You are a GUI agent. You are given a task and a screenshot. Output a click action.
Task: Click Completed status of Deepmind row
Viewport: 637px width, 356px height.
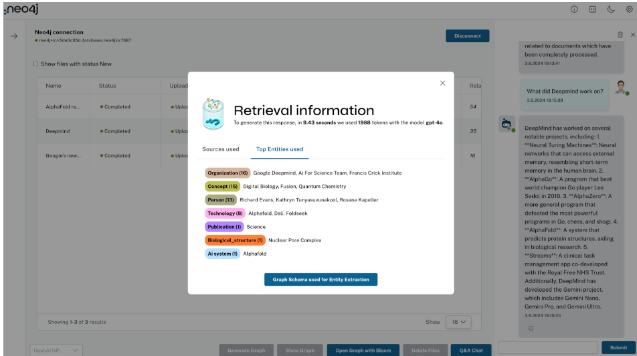[115, 131]
